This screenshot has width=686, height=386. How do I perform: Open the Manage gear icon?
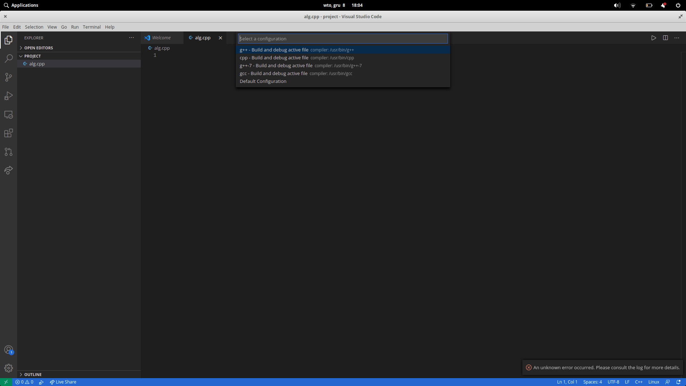click(9, 368)
